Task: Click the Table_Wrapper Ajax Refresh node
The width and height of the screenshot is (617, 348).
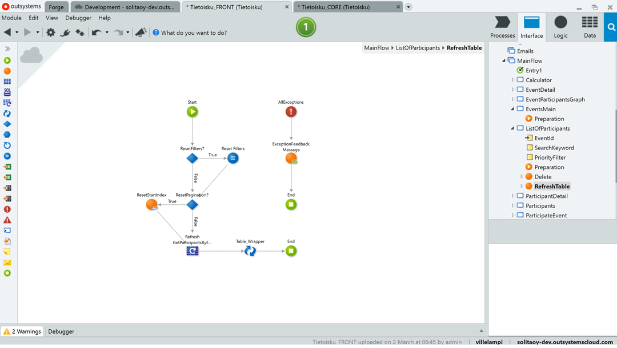Action: tap(250, 251)
